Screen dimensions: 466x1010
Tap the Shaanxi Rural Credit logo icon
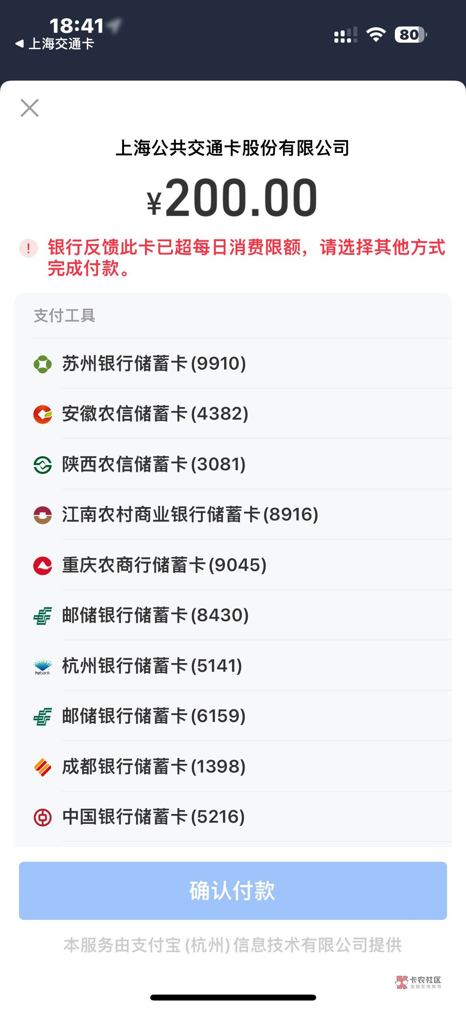tap(43, 465)
